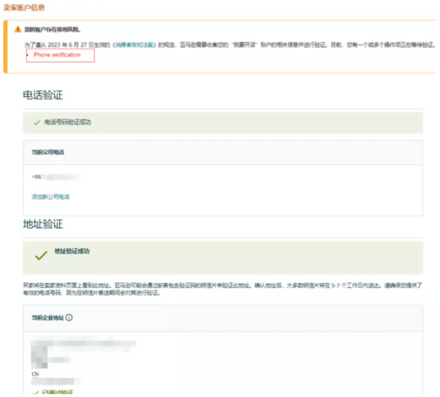Click the blurred +86 phone number
Screen dimensions: 440x397
click(56, 177)
